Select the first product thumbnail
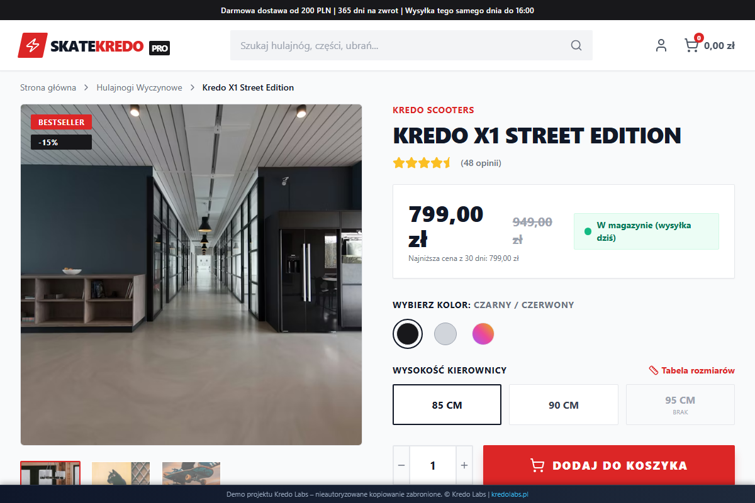 [x=50, y=473]
